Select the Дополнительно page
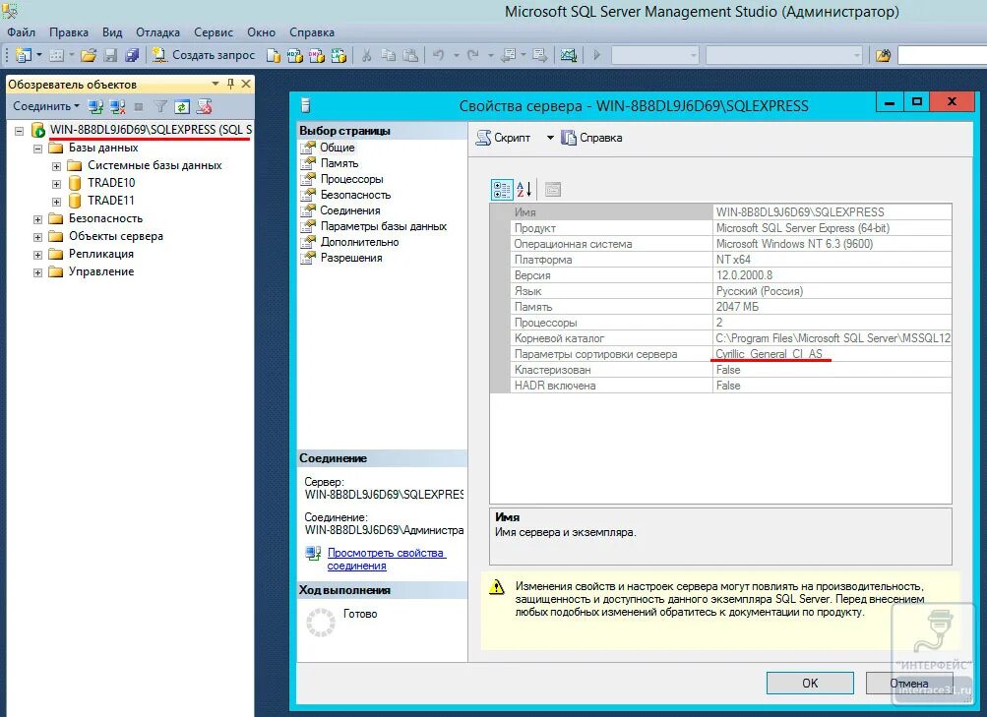This screenshot has width=987, height=717. click(x=359, y=242)
